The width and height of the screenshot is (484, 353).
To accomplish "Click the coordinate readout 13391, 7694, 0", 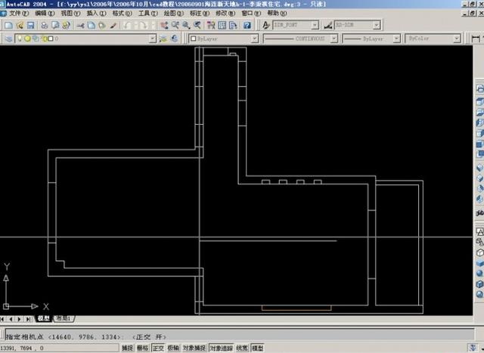I will 22,348.
